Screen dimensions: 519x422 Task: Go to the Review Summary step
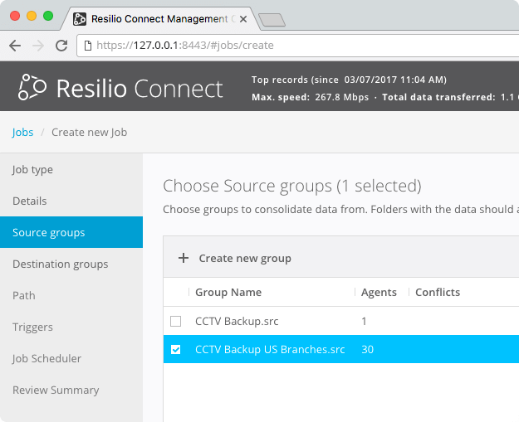tap(71, 390)
